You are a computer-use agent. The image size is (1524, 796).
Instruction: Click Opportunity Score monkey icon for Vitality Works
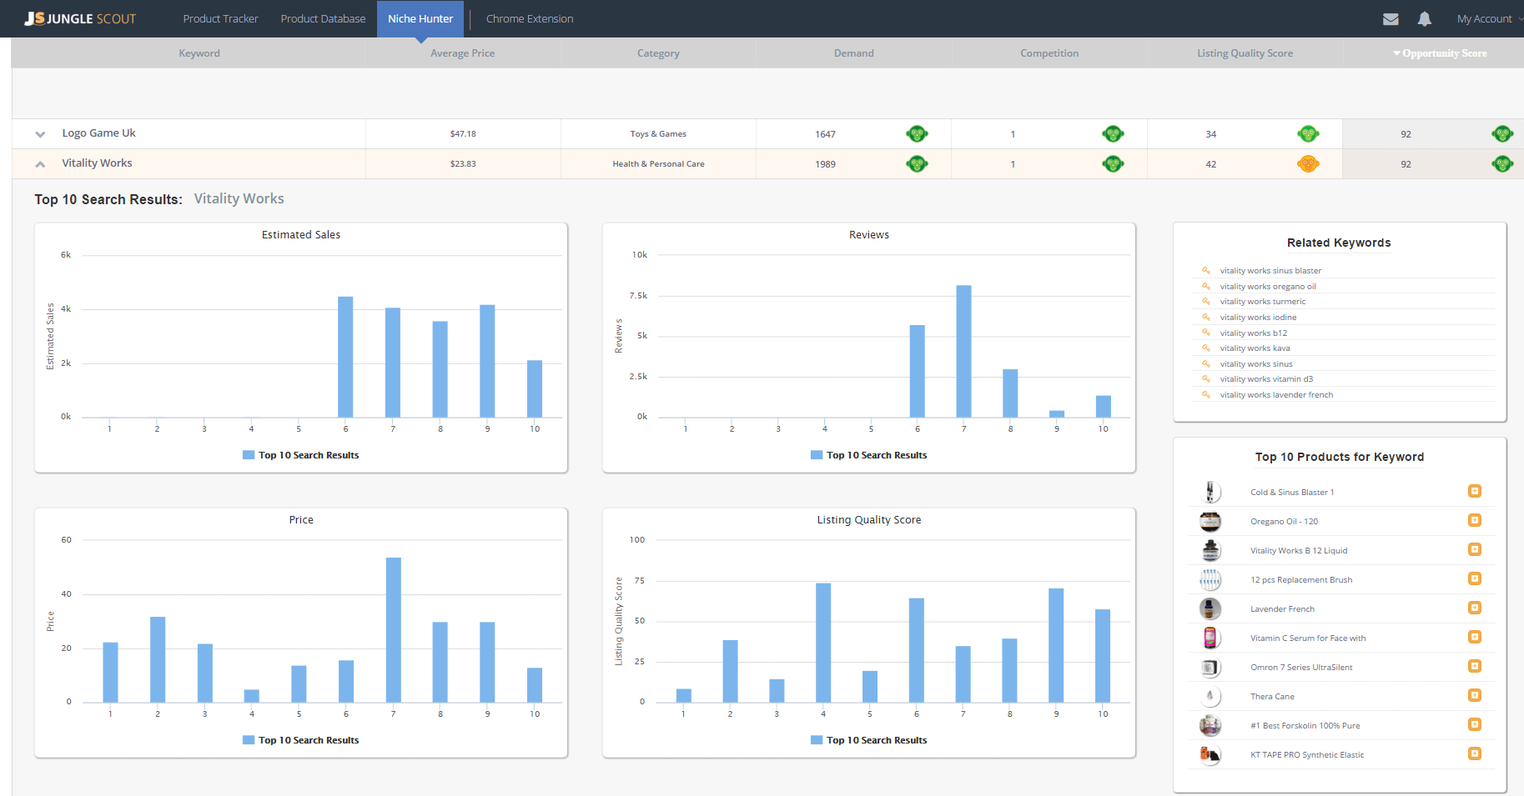pos(1502,163)
